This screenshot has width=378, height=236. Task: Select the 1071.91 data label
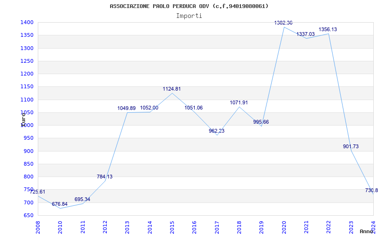[x=239, y=103]
